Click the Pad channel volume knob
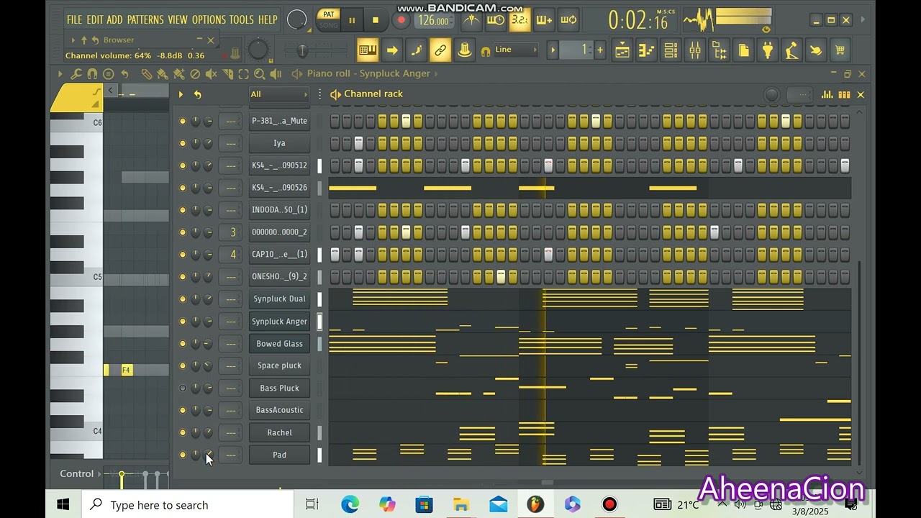The height and width of the screenshot is (518, 921). click(x=208, y=455)
